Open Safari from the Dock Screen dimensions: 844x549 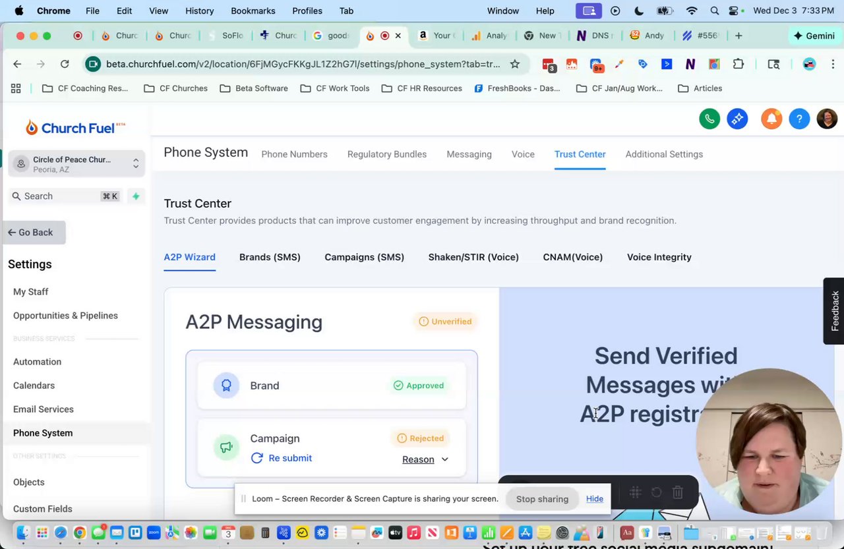(61, 533)
